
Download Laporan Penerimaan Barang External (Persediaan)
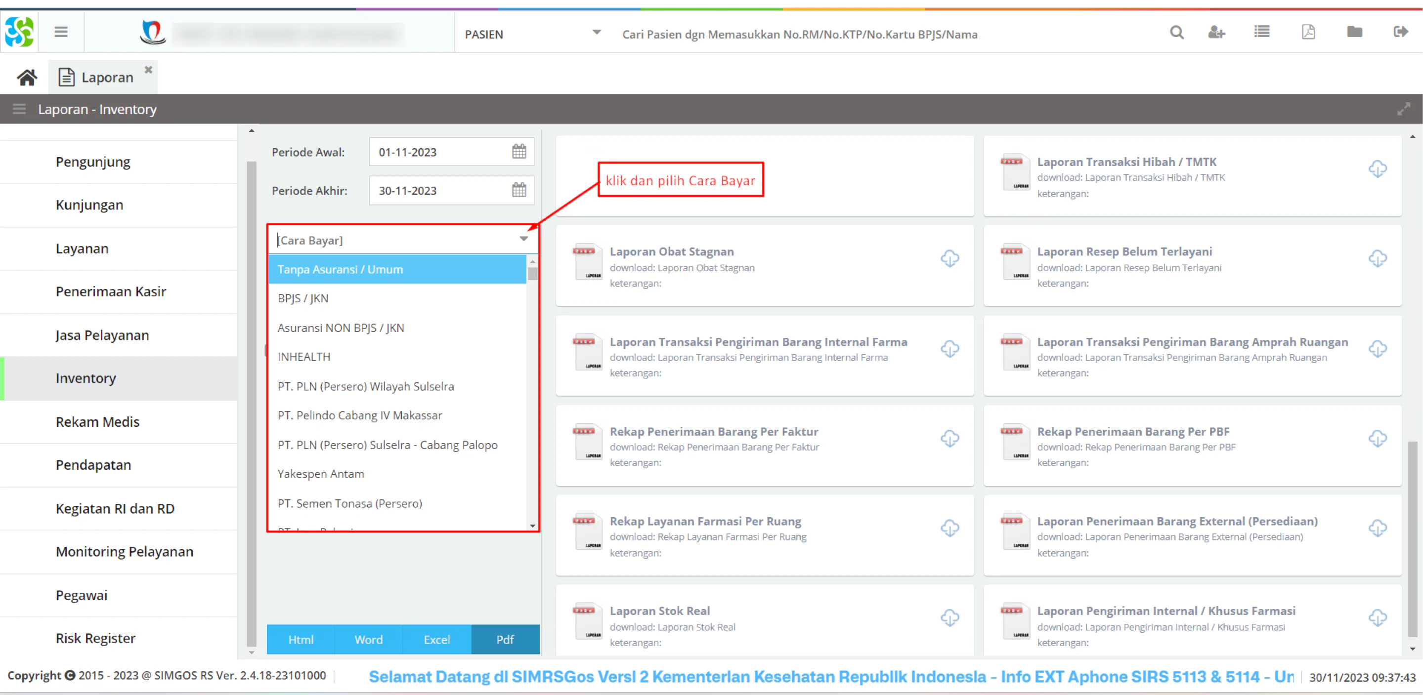coord(1377,528)
